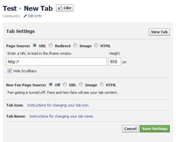
Task: Toggle the Hide Scrollbars checkbox
Action: 9,71
